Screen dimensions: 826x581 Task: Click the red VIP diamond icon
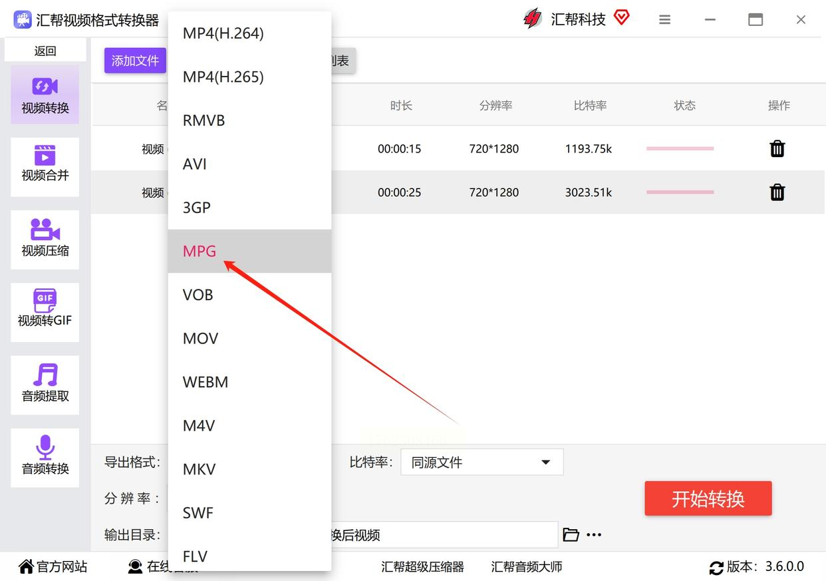(622, 18)
